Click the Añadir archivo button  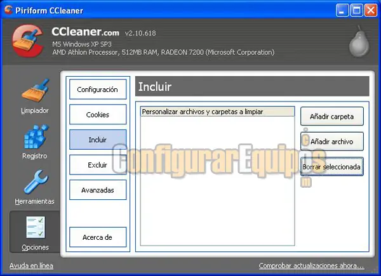point(332,141)
